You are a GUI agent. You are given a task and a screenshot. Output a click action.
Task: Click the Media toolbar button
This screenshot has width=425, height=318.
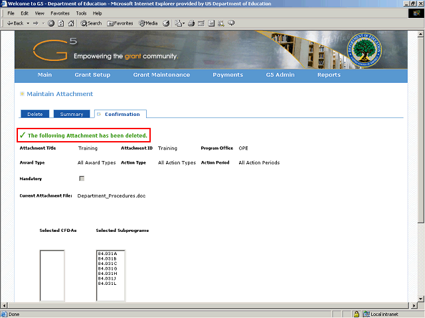(148, 24)
